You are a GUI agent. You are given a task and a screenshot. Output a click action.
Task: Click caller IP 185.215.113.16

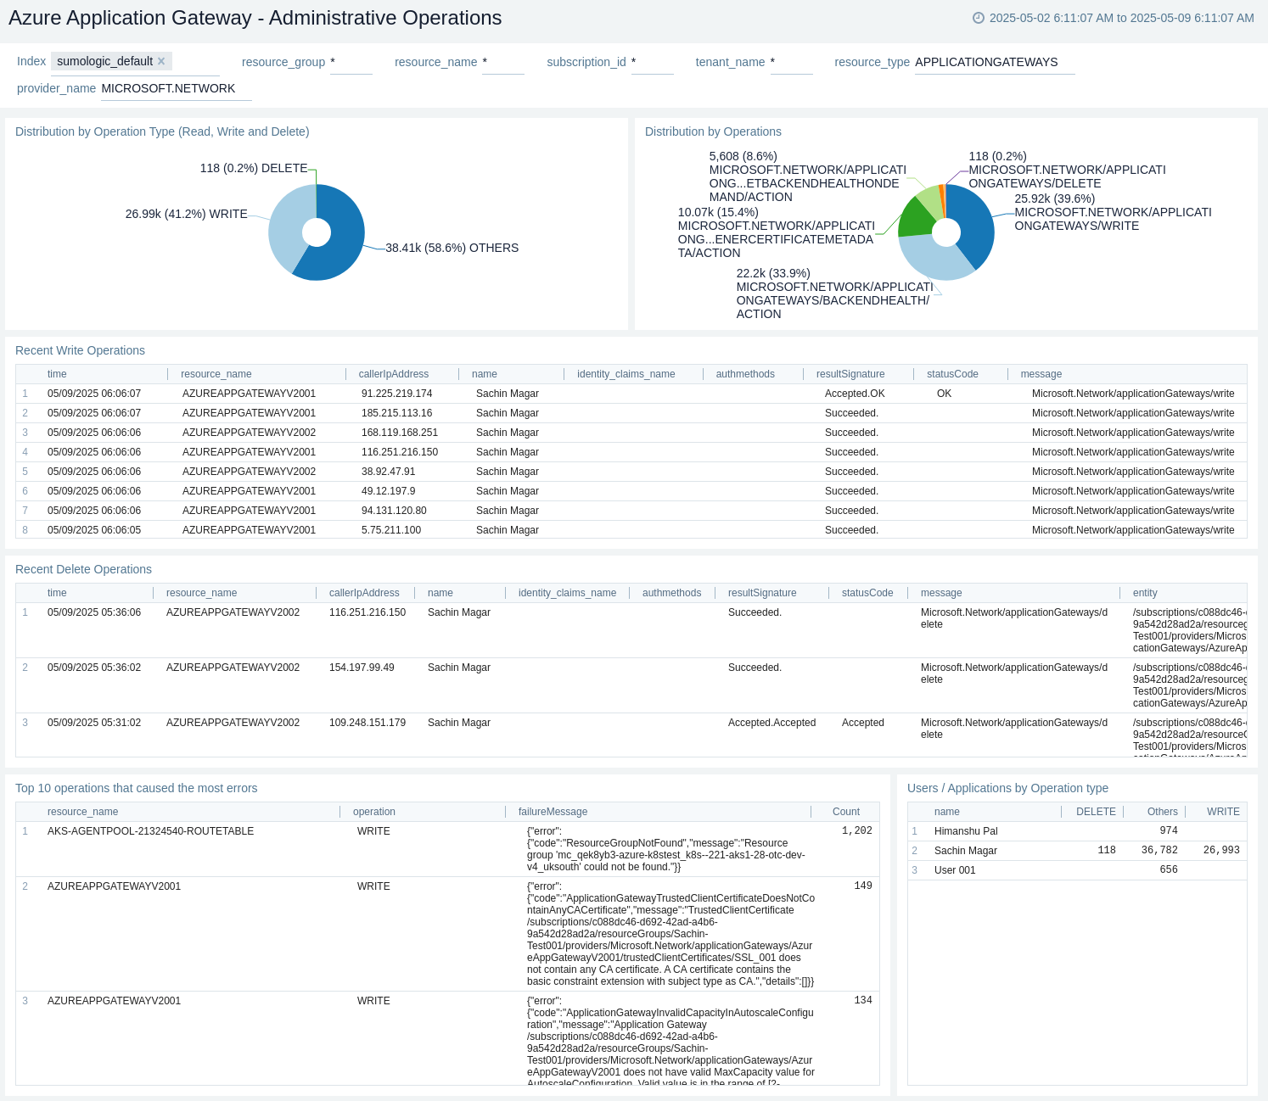pyautogui.click(x=396, y=413)
